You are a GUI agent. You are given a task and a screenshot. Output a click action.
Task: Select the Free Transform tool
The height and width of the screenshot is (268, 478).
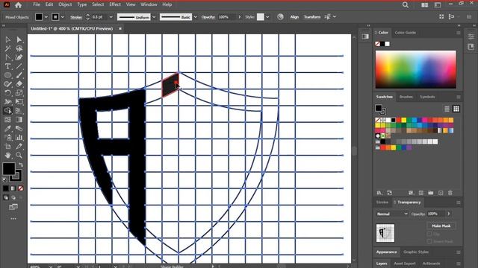tap(19, 102)
